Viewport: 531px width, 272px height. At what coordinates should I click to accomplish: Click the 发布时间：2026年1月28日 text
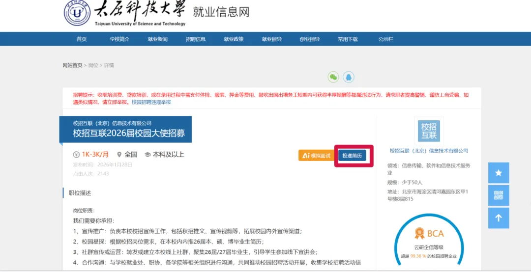click(103, 165)
